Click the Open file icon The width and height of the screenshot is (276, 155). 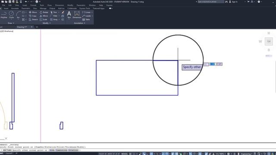(6, 2)
